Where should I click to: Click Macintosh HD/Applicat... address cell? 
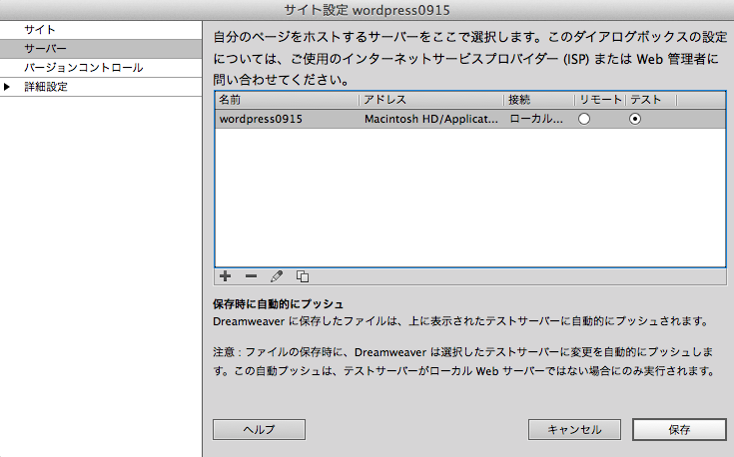click(431, 119)
